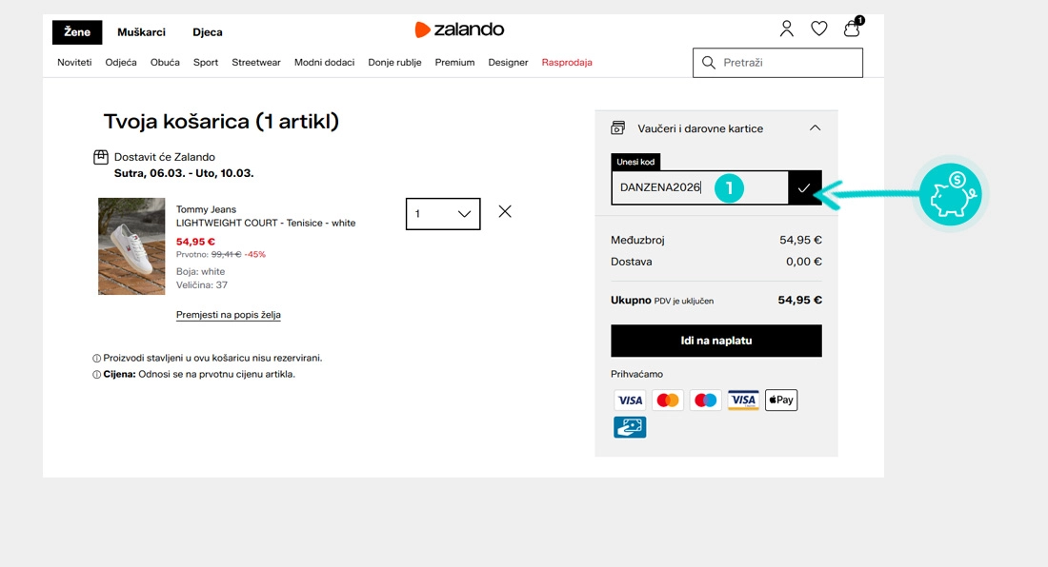Image resolution: width=1048 pixels, height=567 pixels.
Task: Open the account profile icon
Action: (787, 29)
